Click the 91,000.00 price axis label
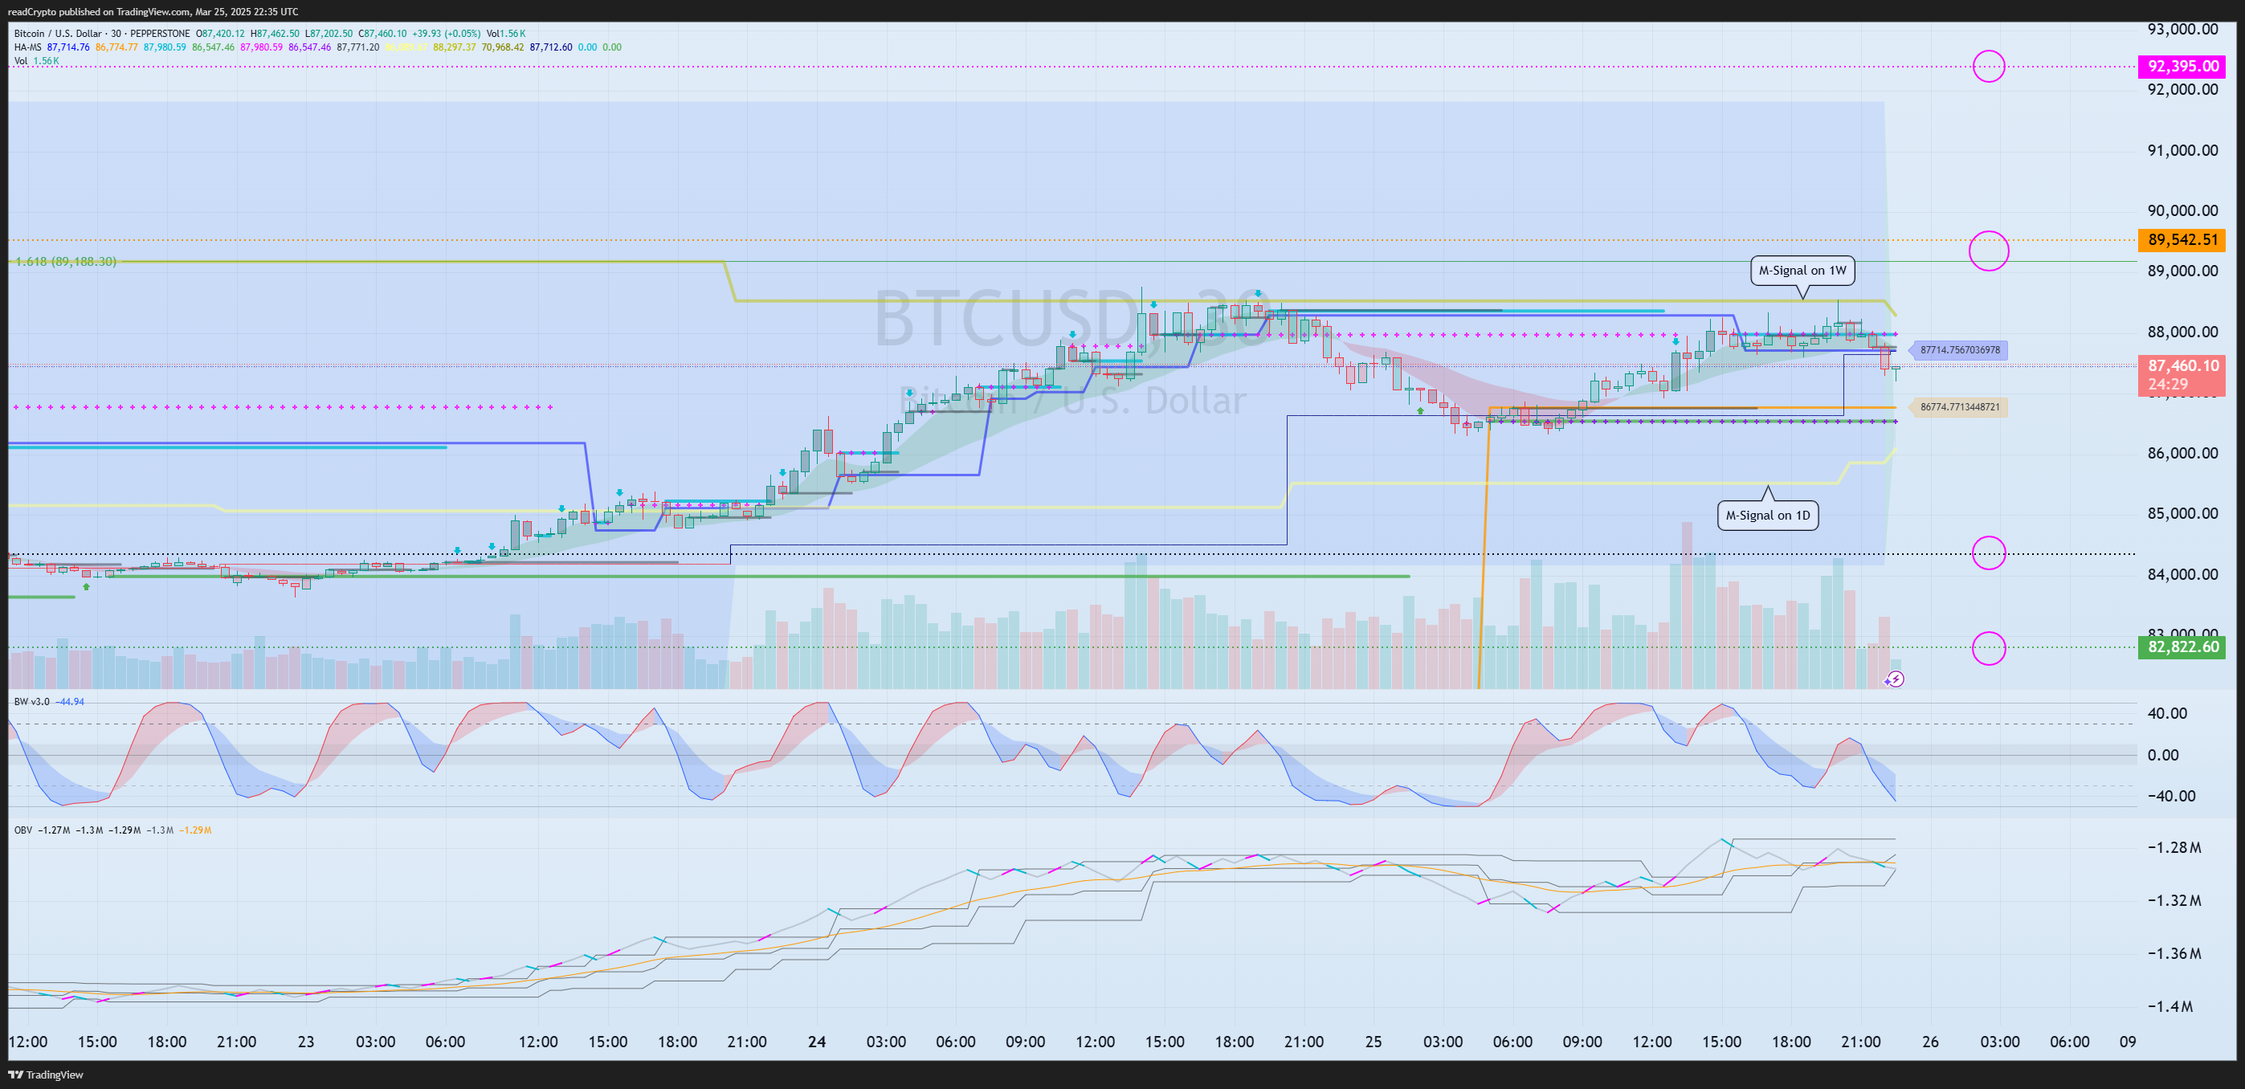Viewport: 2245px width, 1089px height. point(2182,150)
